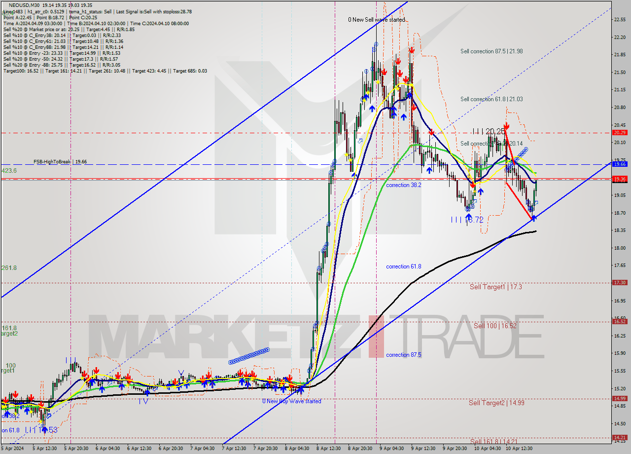Click the red 16.52 price tag
The image size is (631, 454).
[620, 321]
